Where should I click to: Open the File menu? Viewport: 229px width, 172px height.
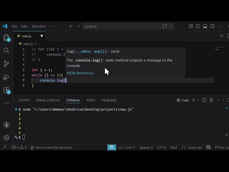tap(14, 26)
